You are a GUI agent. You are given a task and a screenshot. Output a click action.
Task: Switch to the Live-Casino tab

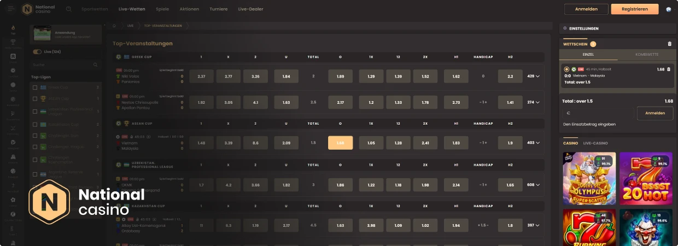595,143
